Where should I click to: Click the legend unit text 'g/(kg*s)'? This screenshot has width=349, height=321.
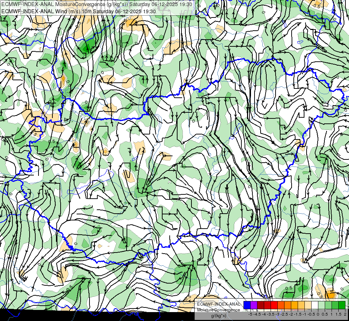[x=219, y=316]
